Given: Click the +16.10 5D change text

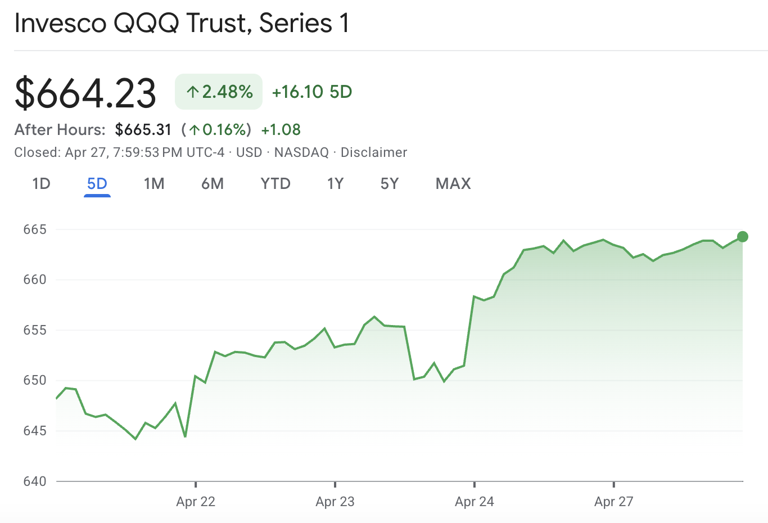Looking at the screenshot, I should tap(311, 91).
